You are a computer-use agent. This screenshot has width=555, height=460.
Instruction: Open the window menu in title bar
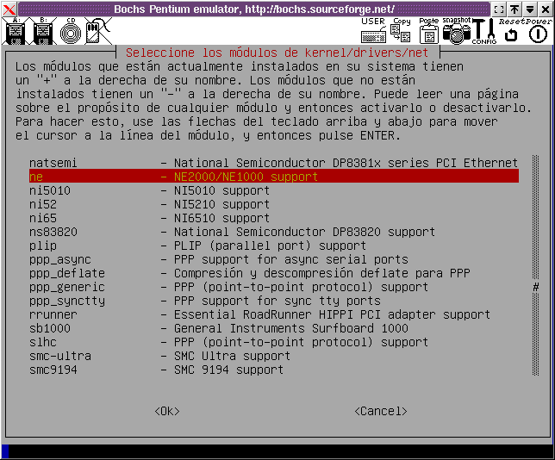(9, 8)
